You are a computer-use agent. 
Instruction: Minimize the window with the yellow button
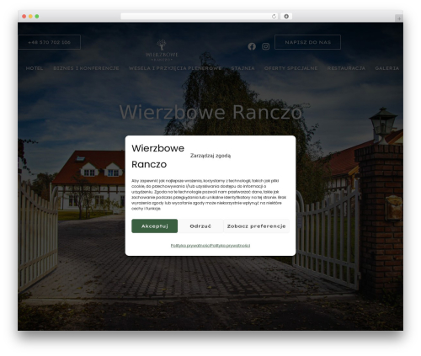pyautogui.click(x=30, y=16)
